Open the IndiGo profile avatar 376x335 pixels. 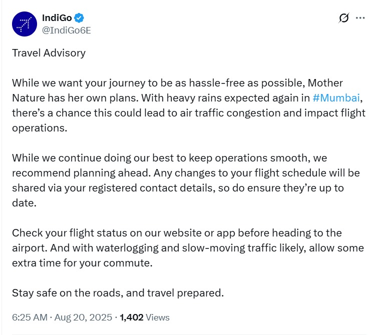(25, 23)
